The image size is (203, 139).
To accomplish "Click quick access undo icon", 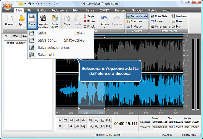I will pos(37,4).
